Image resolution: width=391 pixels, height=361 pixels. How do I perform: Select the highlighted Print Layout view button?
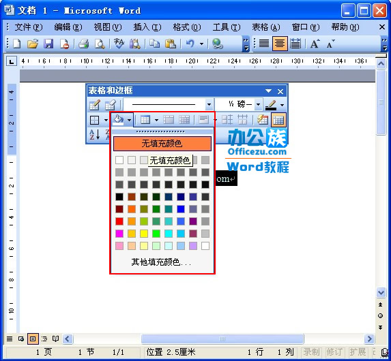coord(33,339)
